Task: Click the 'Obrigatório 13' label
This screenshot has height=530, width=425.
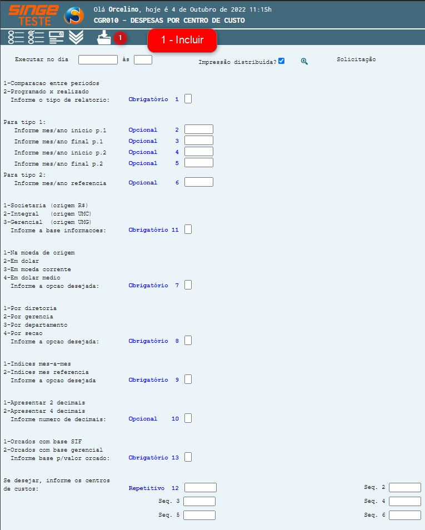Action: (x=153, y=458)
